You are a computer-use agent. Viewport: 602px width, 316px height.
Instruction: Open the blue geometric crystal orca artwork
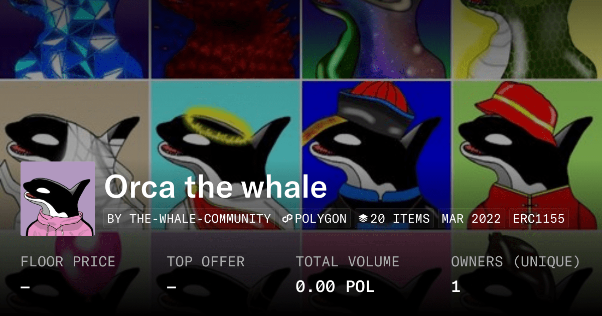click(x=75, y=39)
